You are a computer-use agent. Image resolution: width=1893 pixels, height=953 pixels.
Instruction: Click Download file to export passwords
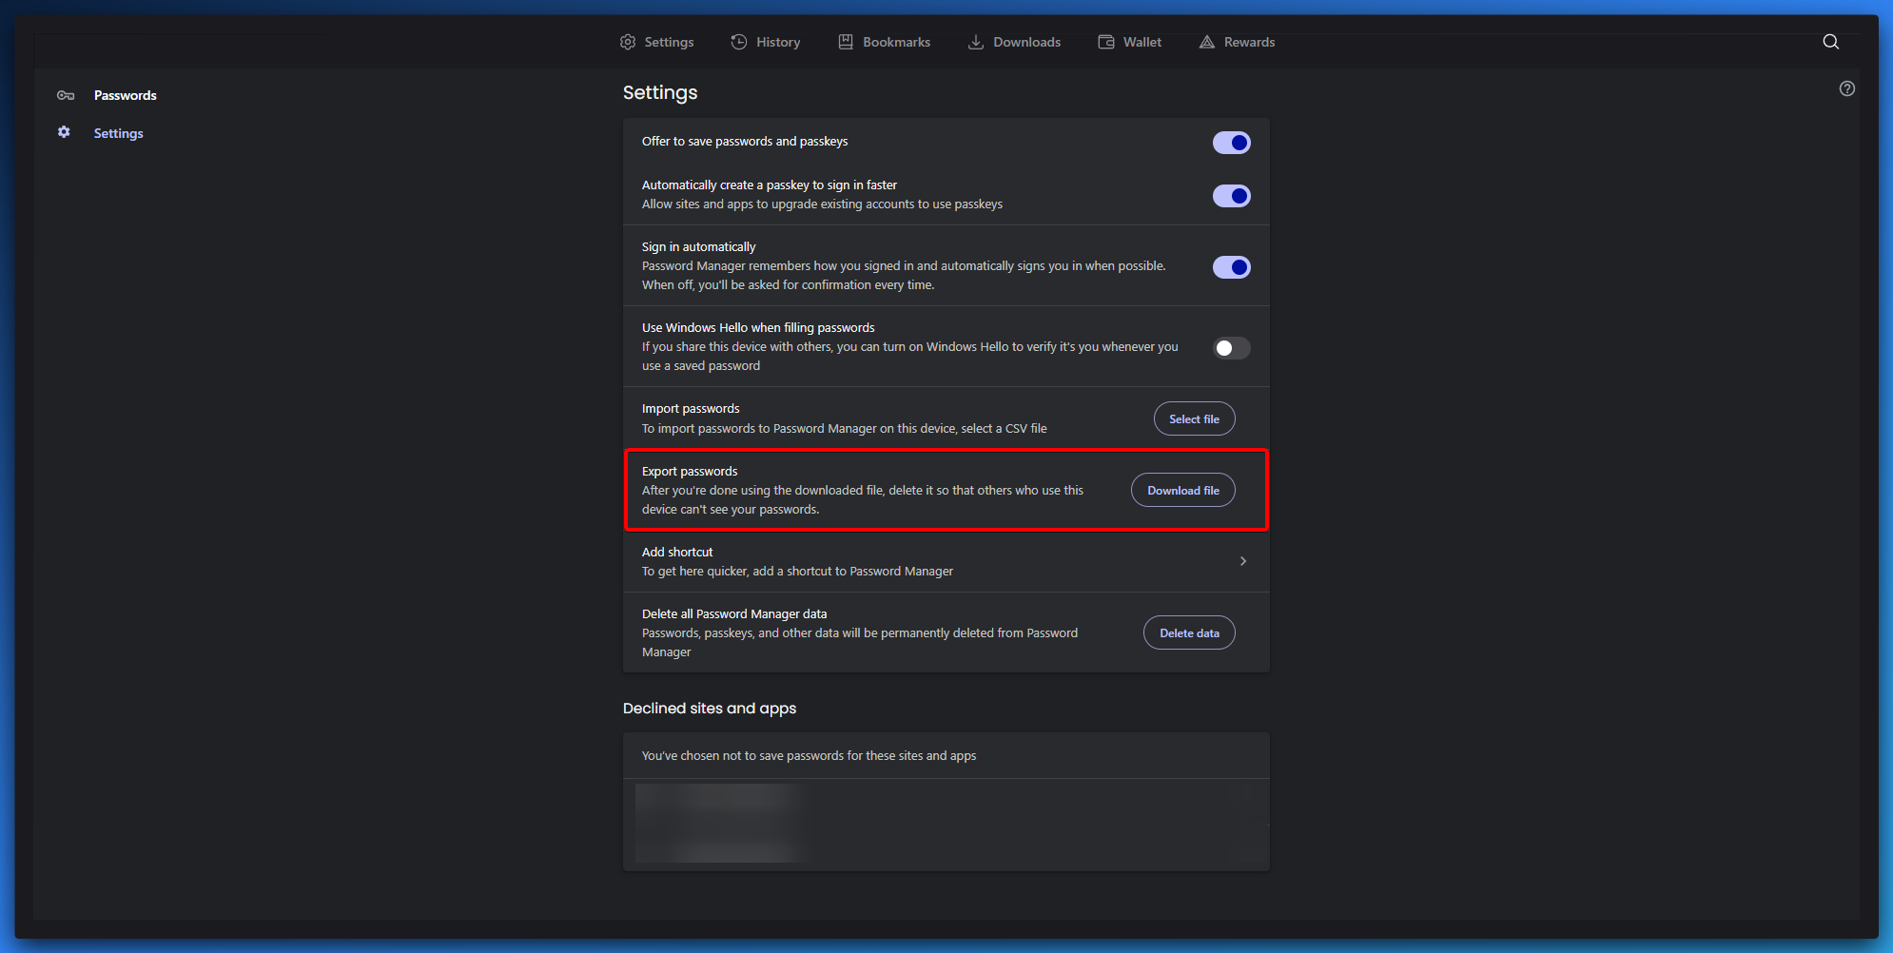tap(1182, 491)
